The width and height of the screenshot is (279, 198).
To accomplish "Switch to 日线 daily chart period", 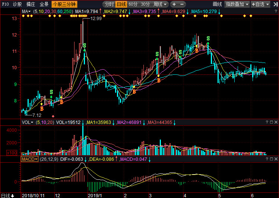I will point(121,4).
